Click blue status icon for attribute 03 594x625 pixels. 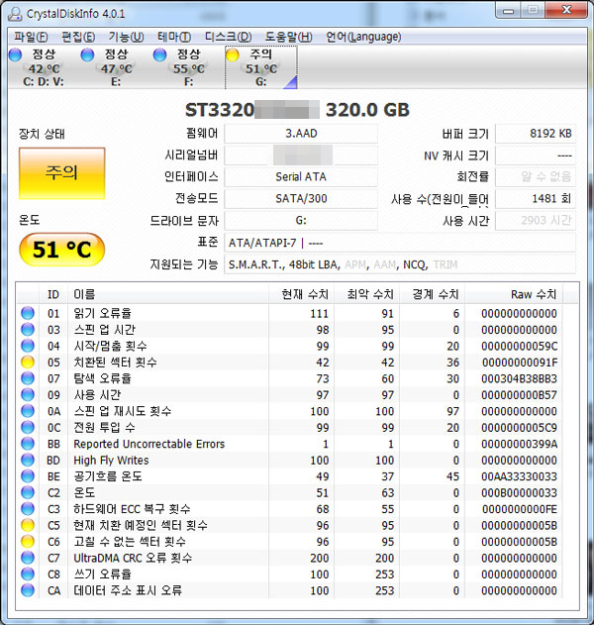point(28,330)
